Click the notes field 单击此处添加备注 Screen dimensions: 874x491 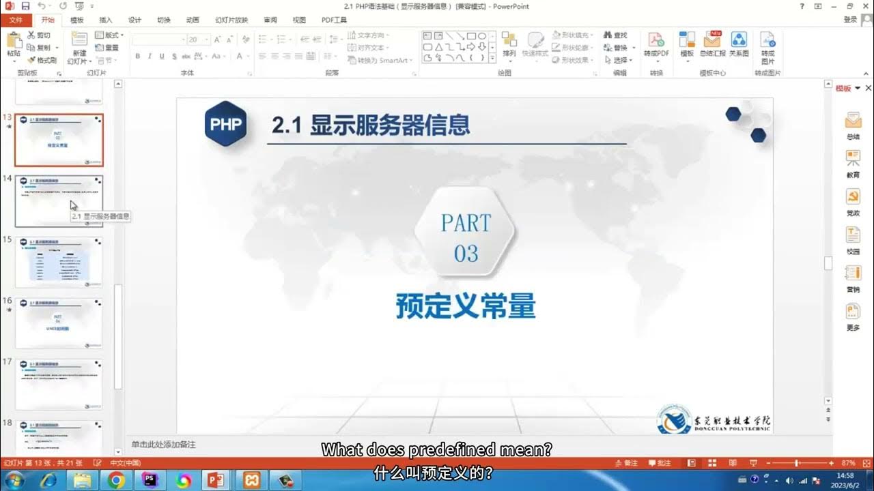click(164, 445)
